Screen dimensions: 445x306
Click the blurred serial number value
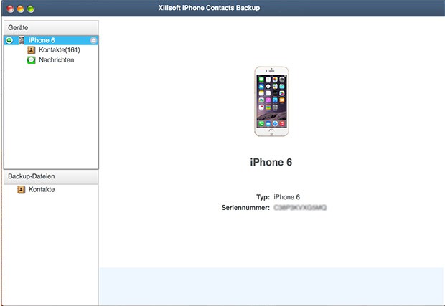click(300, 208)
